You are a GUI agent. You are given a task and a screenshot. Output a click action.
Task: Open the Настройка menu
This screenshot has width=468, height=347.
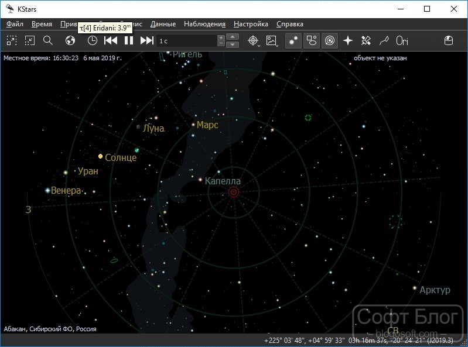click(x=251, y=24)
